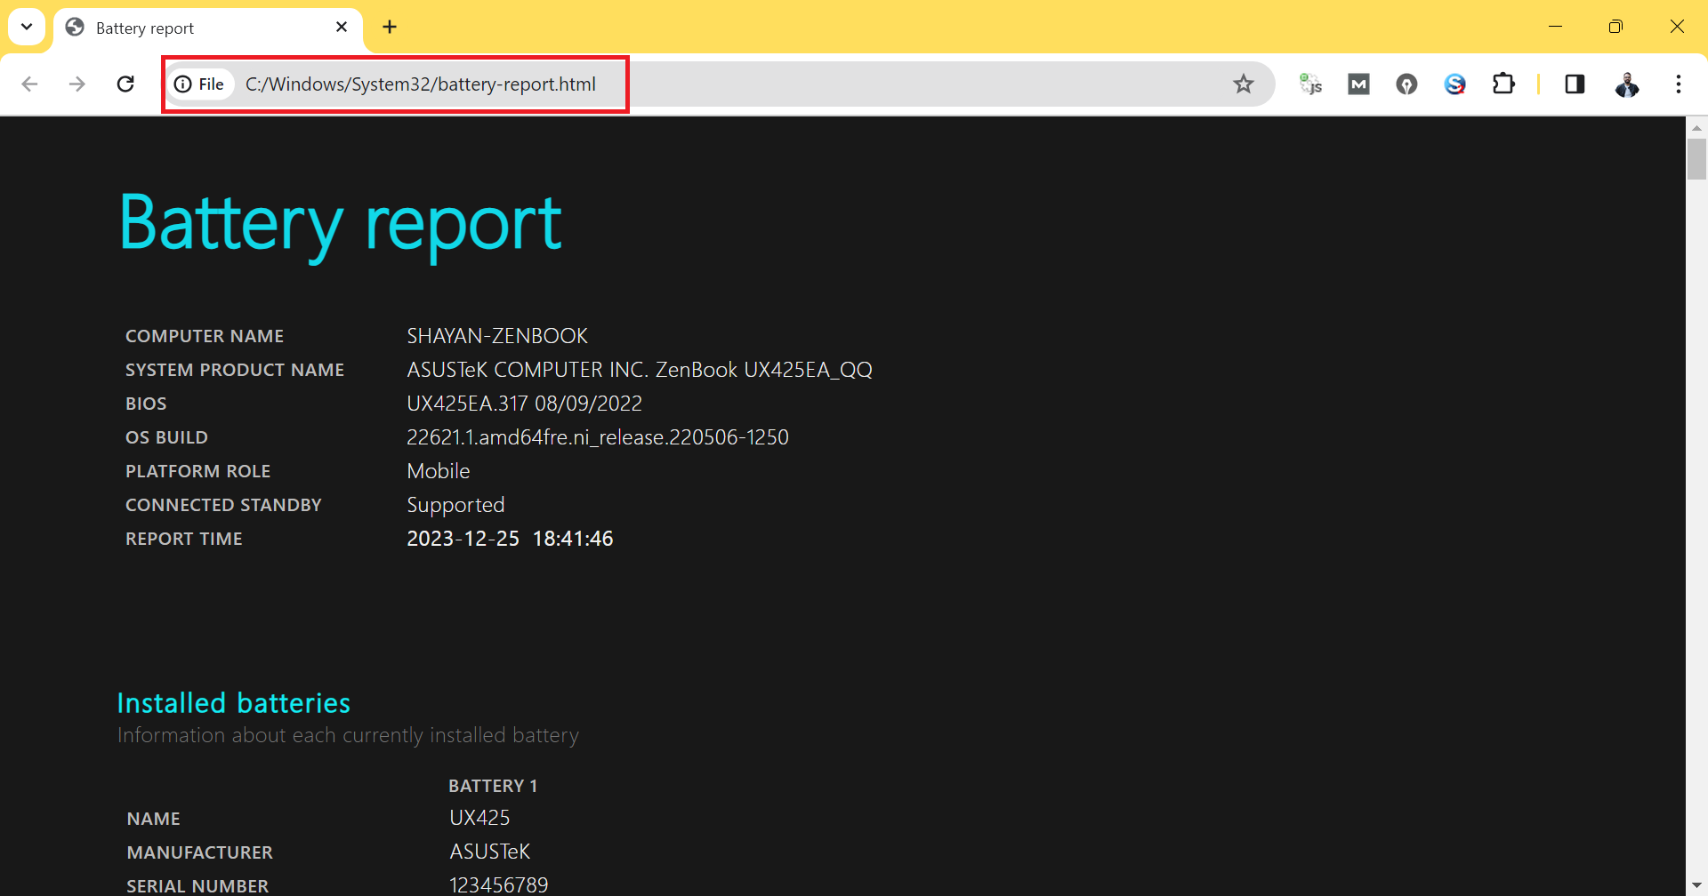The image size is (1708, 896).
Task: Click the CONNECTED STANDBY label
Action: (223, 505)
